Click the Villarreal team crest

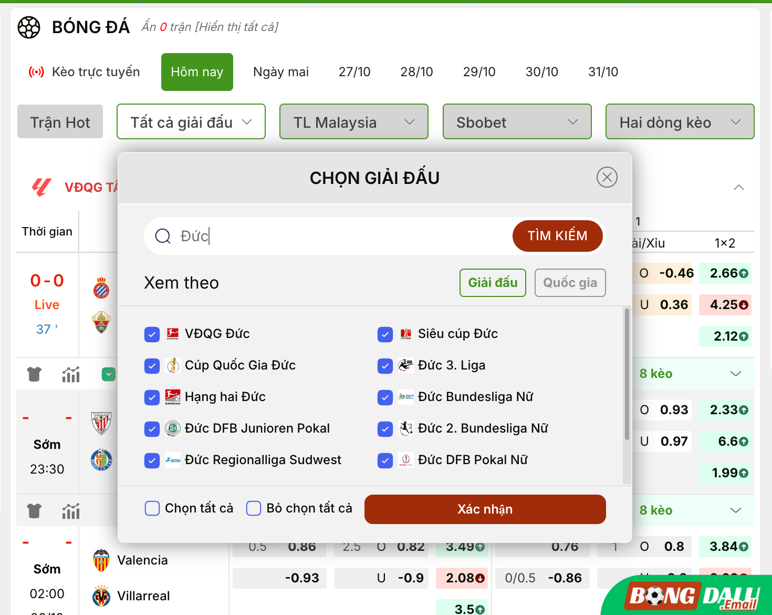[101, 596]
